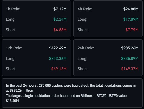144x109 pixels.
Task: Select the 4h Rekt total $24.88M
Action: (131, 9)
